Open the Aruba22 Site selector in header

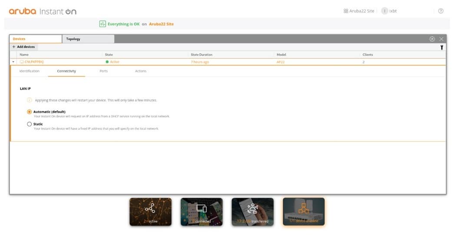click(x=359, y=11)
